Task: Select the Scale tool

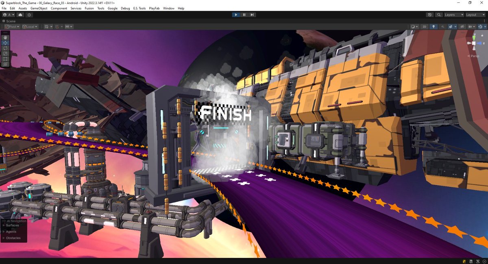Action: pos(6,53)
